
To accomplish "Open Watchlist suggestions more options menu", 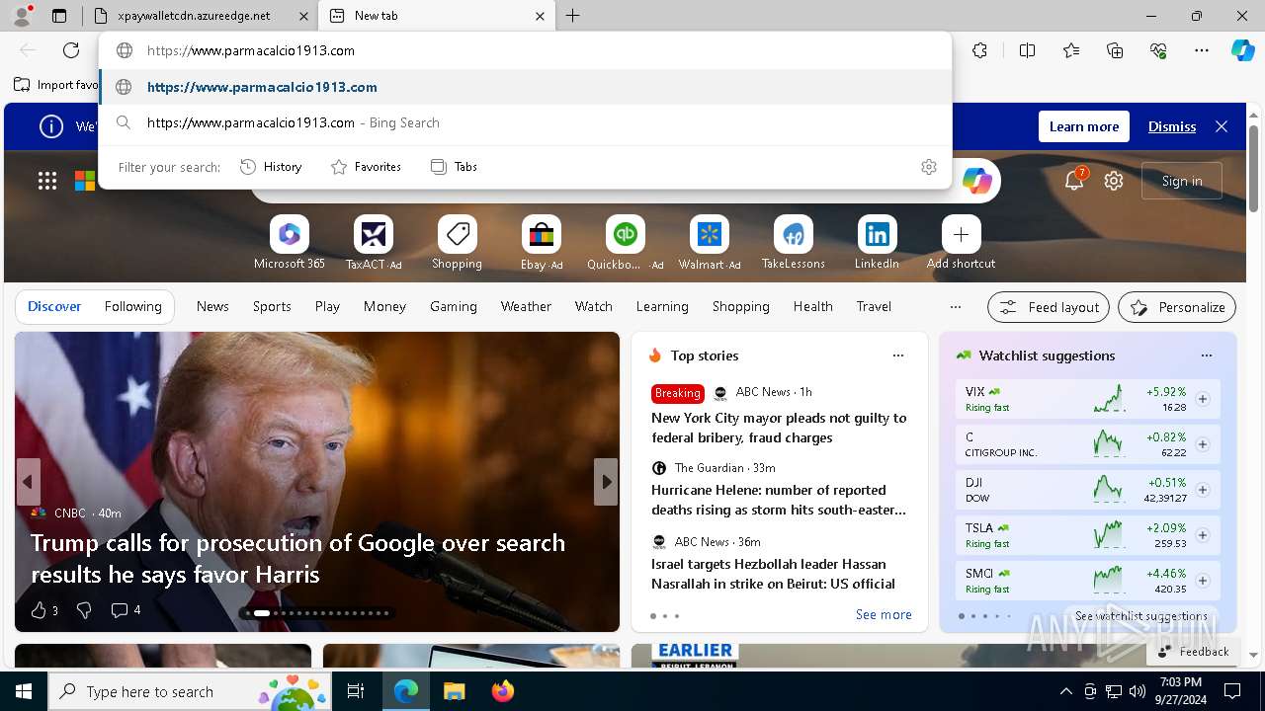I will tap(1207, 355).
